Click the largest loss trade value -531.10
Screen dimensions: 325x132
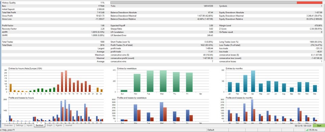click(319, 48)
